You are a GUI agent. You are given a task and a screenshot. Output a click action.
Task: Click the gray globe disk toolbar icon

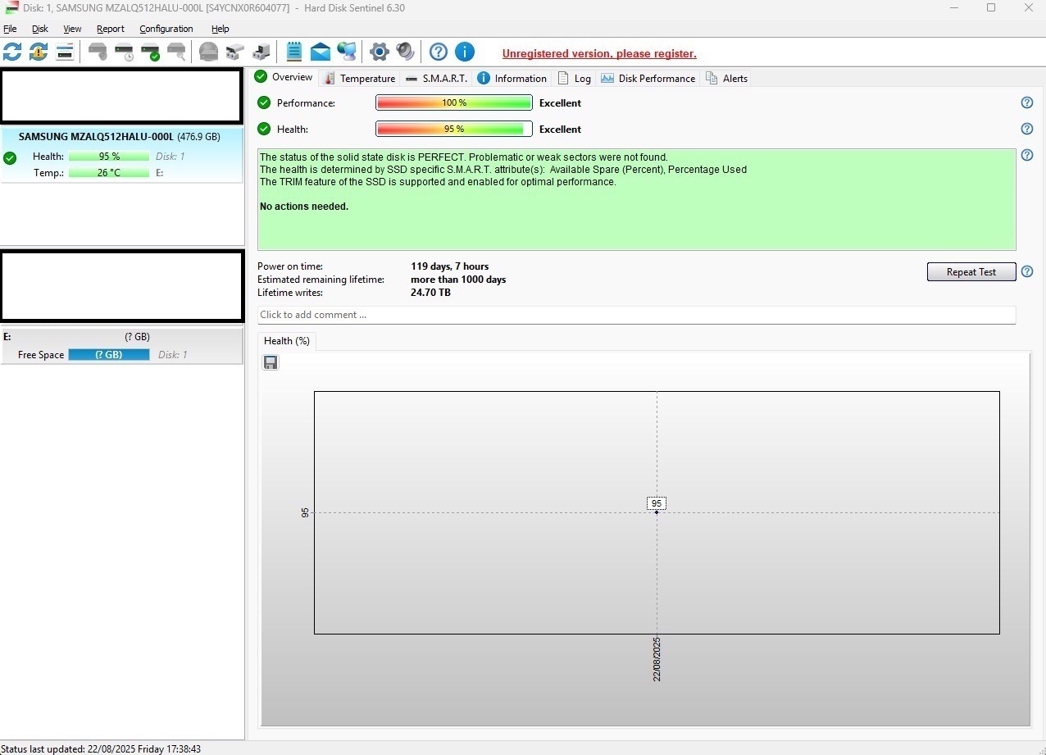[x=209, y=52]
